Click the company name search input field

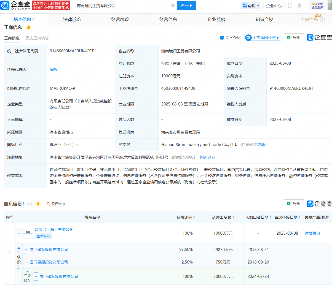pyautogui.click(x=121, y=6)
